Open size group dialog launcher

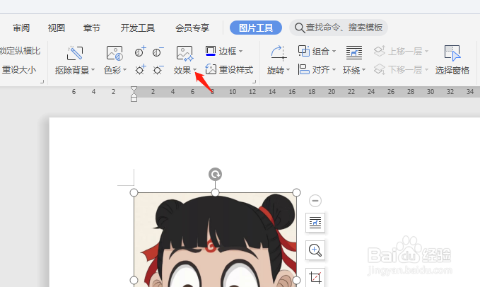click(42, 82)
